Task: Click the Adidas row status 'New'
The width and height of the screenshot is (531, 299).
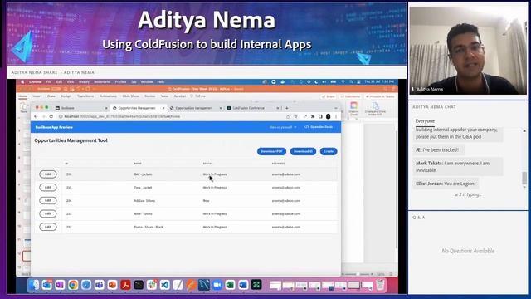Action: point(207,201)
